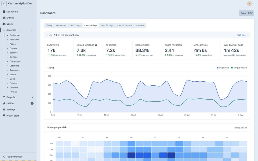
Task: Open the Events analytics subitem
Action: 13,74
